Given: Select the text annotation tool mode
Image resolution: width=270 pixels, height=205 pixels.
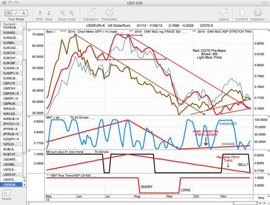Looking at the screenshot, I should tap(24, 13).
